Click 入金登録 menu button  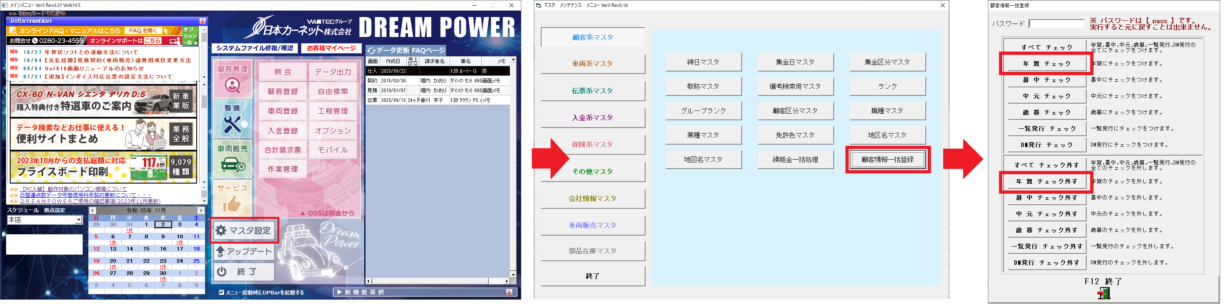coord(283,130)
